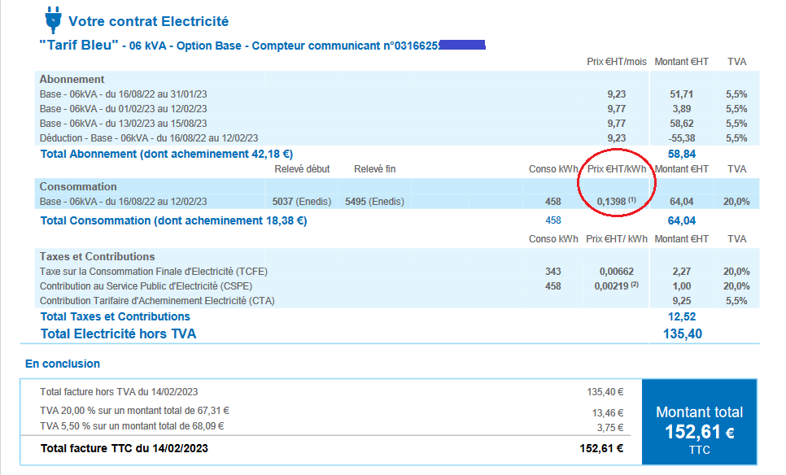Select the "Total Consommation" summary line
The height and width of the screenshot is (475, 786).
click(173, 220)
